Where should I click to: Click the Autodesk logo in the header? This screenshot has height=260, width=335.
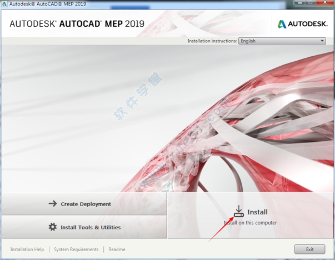click(x=303, y=24)
